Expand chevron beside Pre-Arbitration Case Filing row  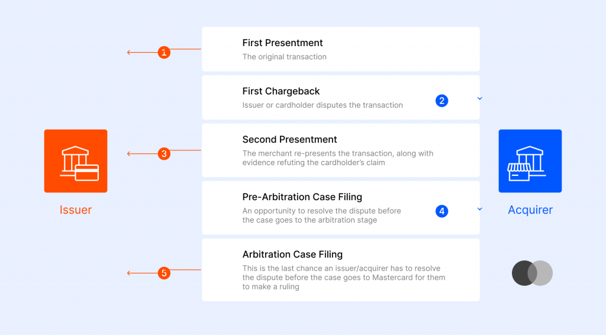479,209
